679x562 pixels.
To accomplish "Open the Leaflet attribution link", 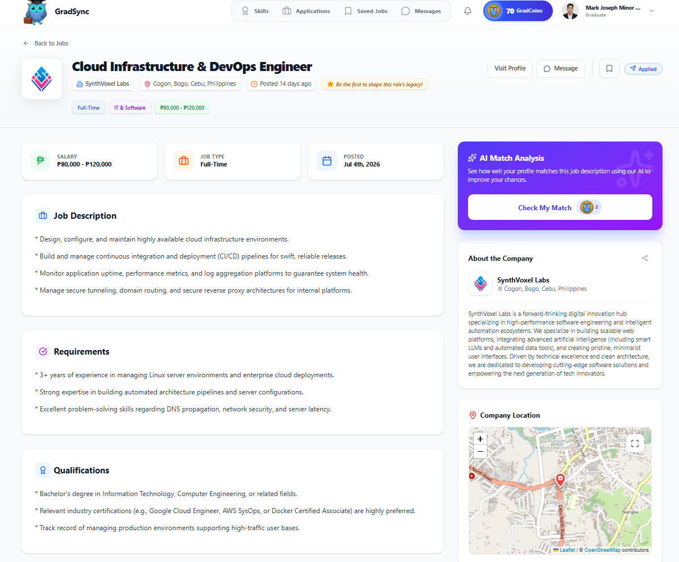I will pyautogui.click(x=564, y=550).
